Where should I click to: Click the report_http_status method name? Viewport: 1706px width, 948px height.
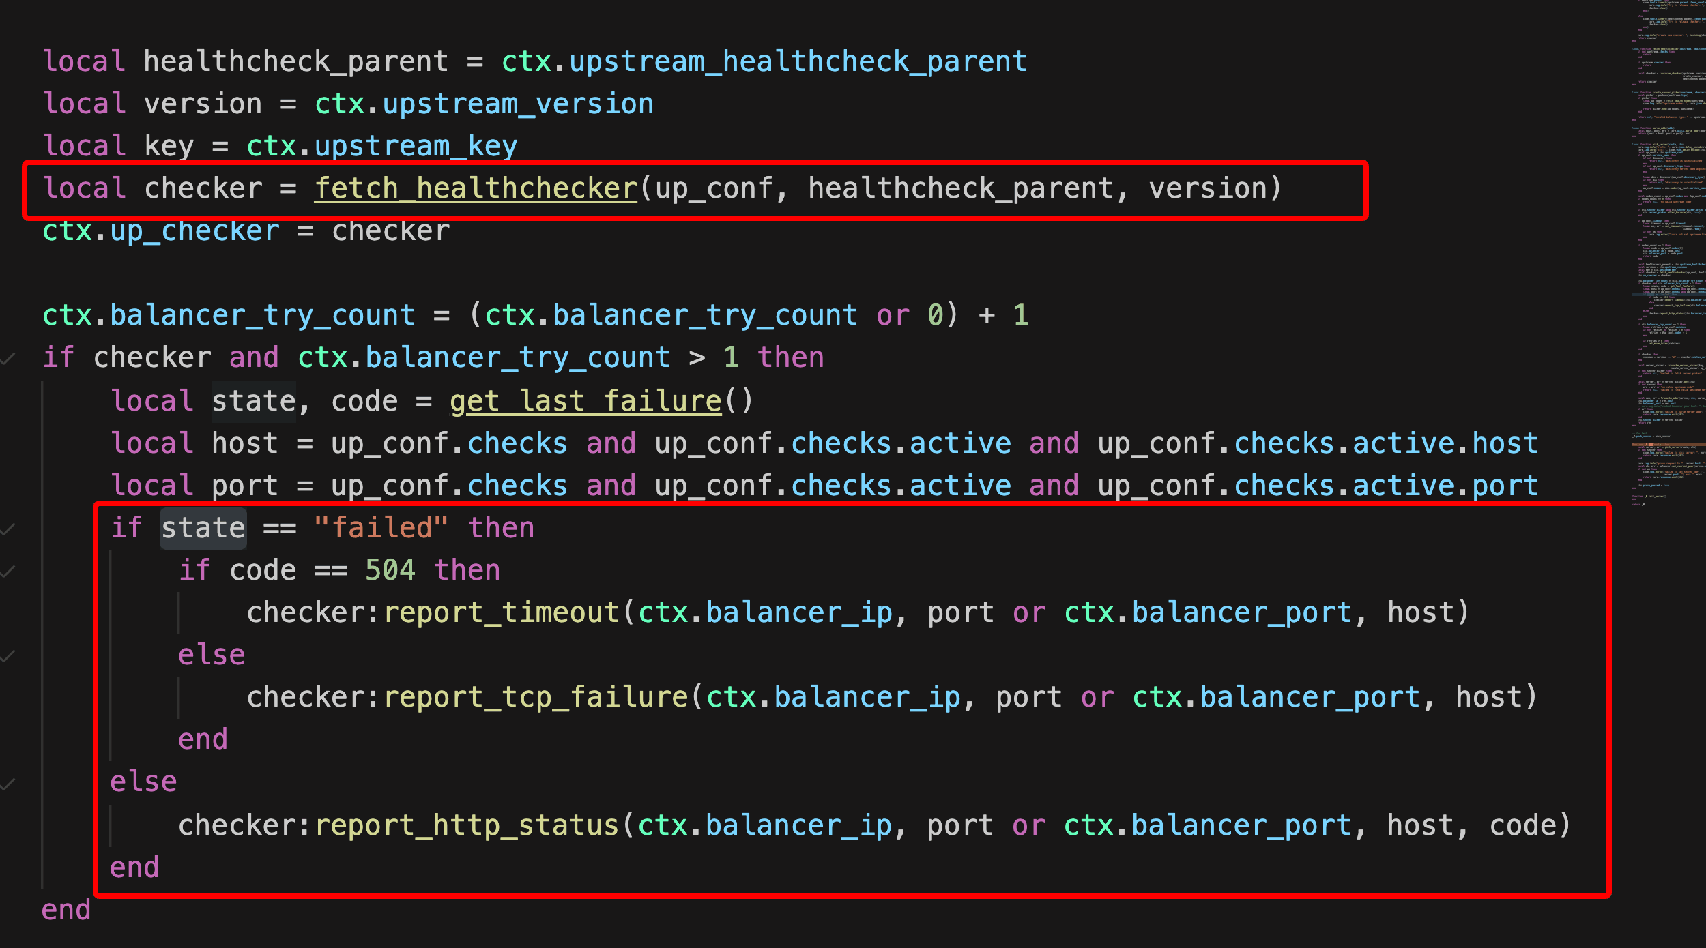pos(466,826)
